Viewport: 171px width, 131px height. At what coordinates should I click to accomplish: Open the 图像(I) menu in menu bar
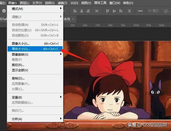(13, 3)
